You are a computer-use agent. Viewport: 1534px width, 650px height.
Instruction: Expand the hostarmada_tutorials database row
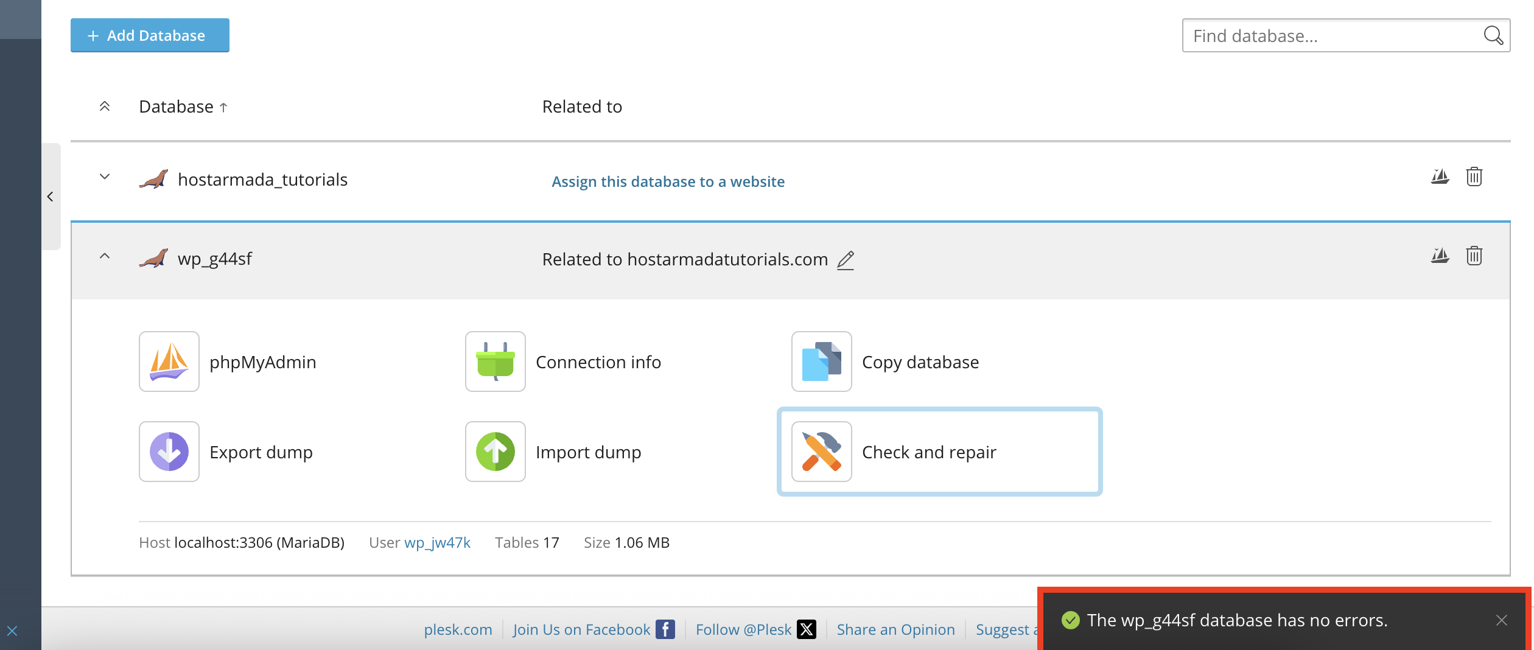click(x=105, y=177)
